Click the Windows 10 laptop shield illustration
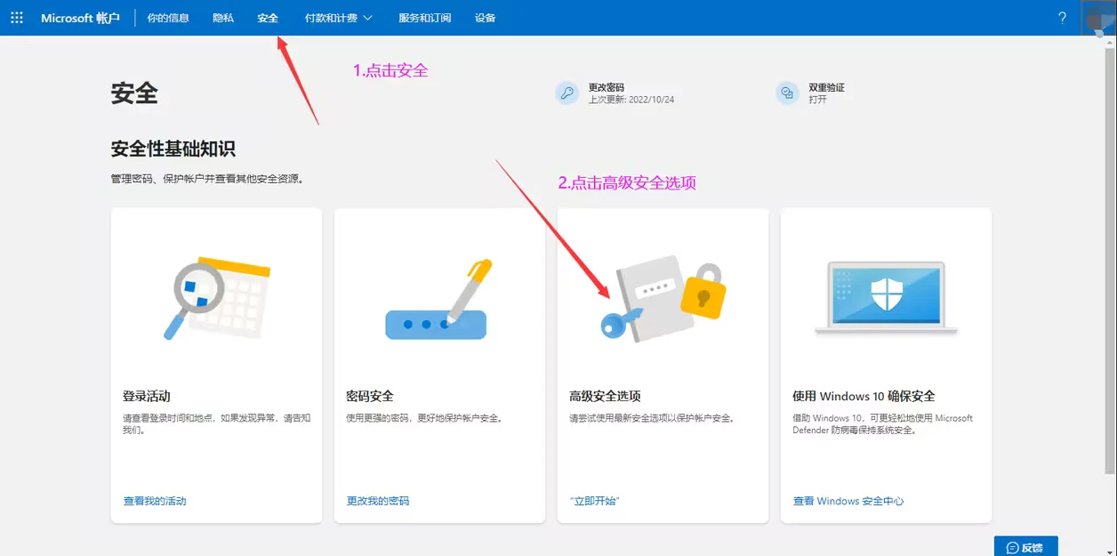The width and height of the screenshot is (1117, 556). (x=886, y=298)
